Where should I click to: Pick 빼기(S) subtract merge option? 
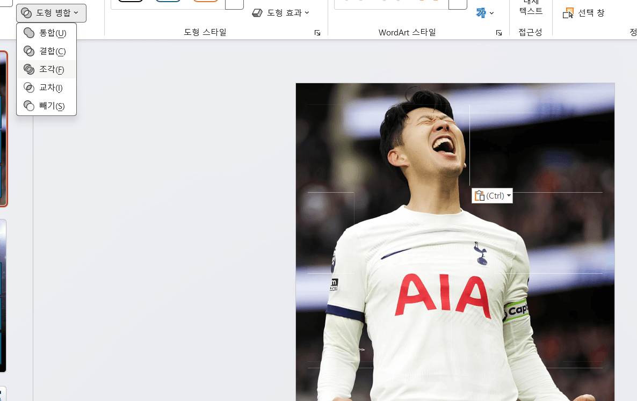pyautogui.click(x=46, y=106)
